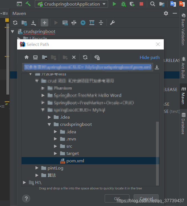Click the dialog vertical scrollbar thumb
This screenshot has width=187, height=206.
157,153
